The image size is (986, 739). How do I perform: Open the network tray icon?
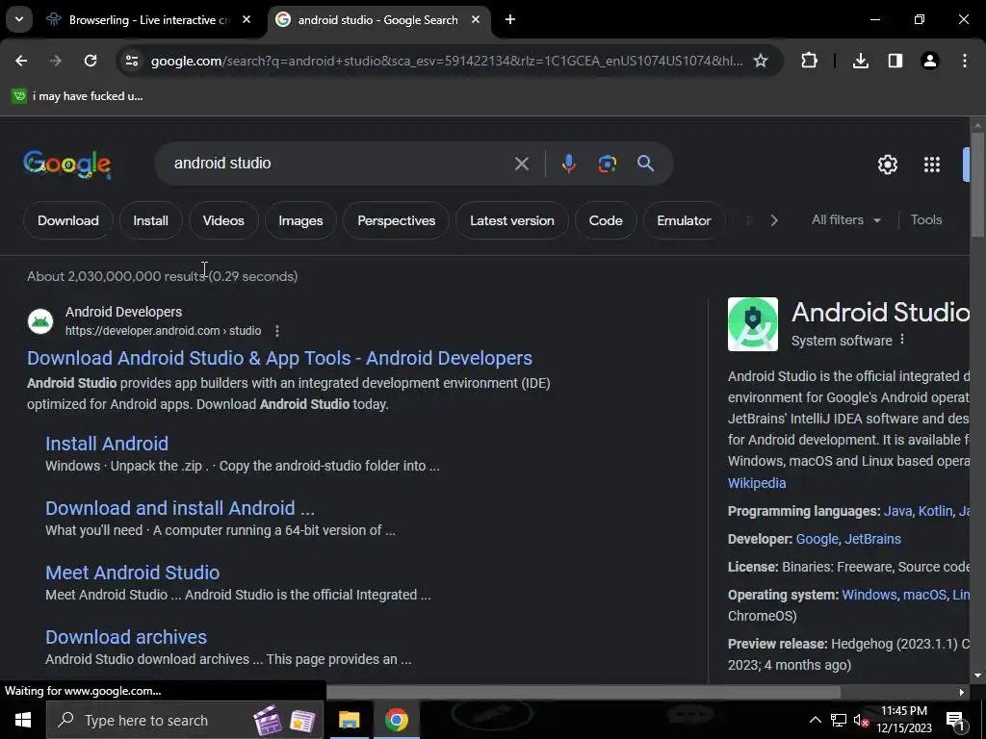pyautogui.click(x=839, y=720)
